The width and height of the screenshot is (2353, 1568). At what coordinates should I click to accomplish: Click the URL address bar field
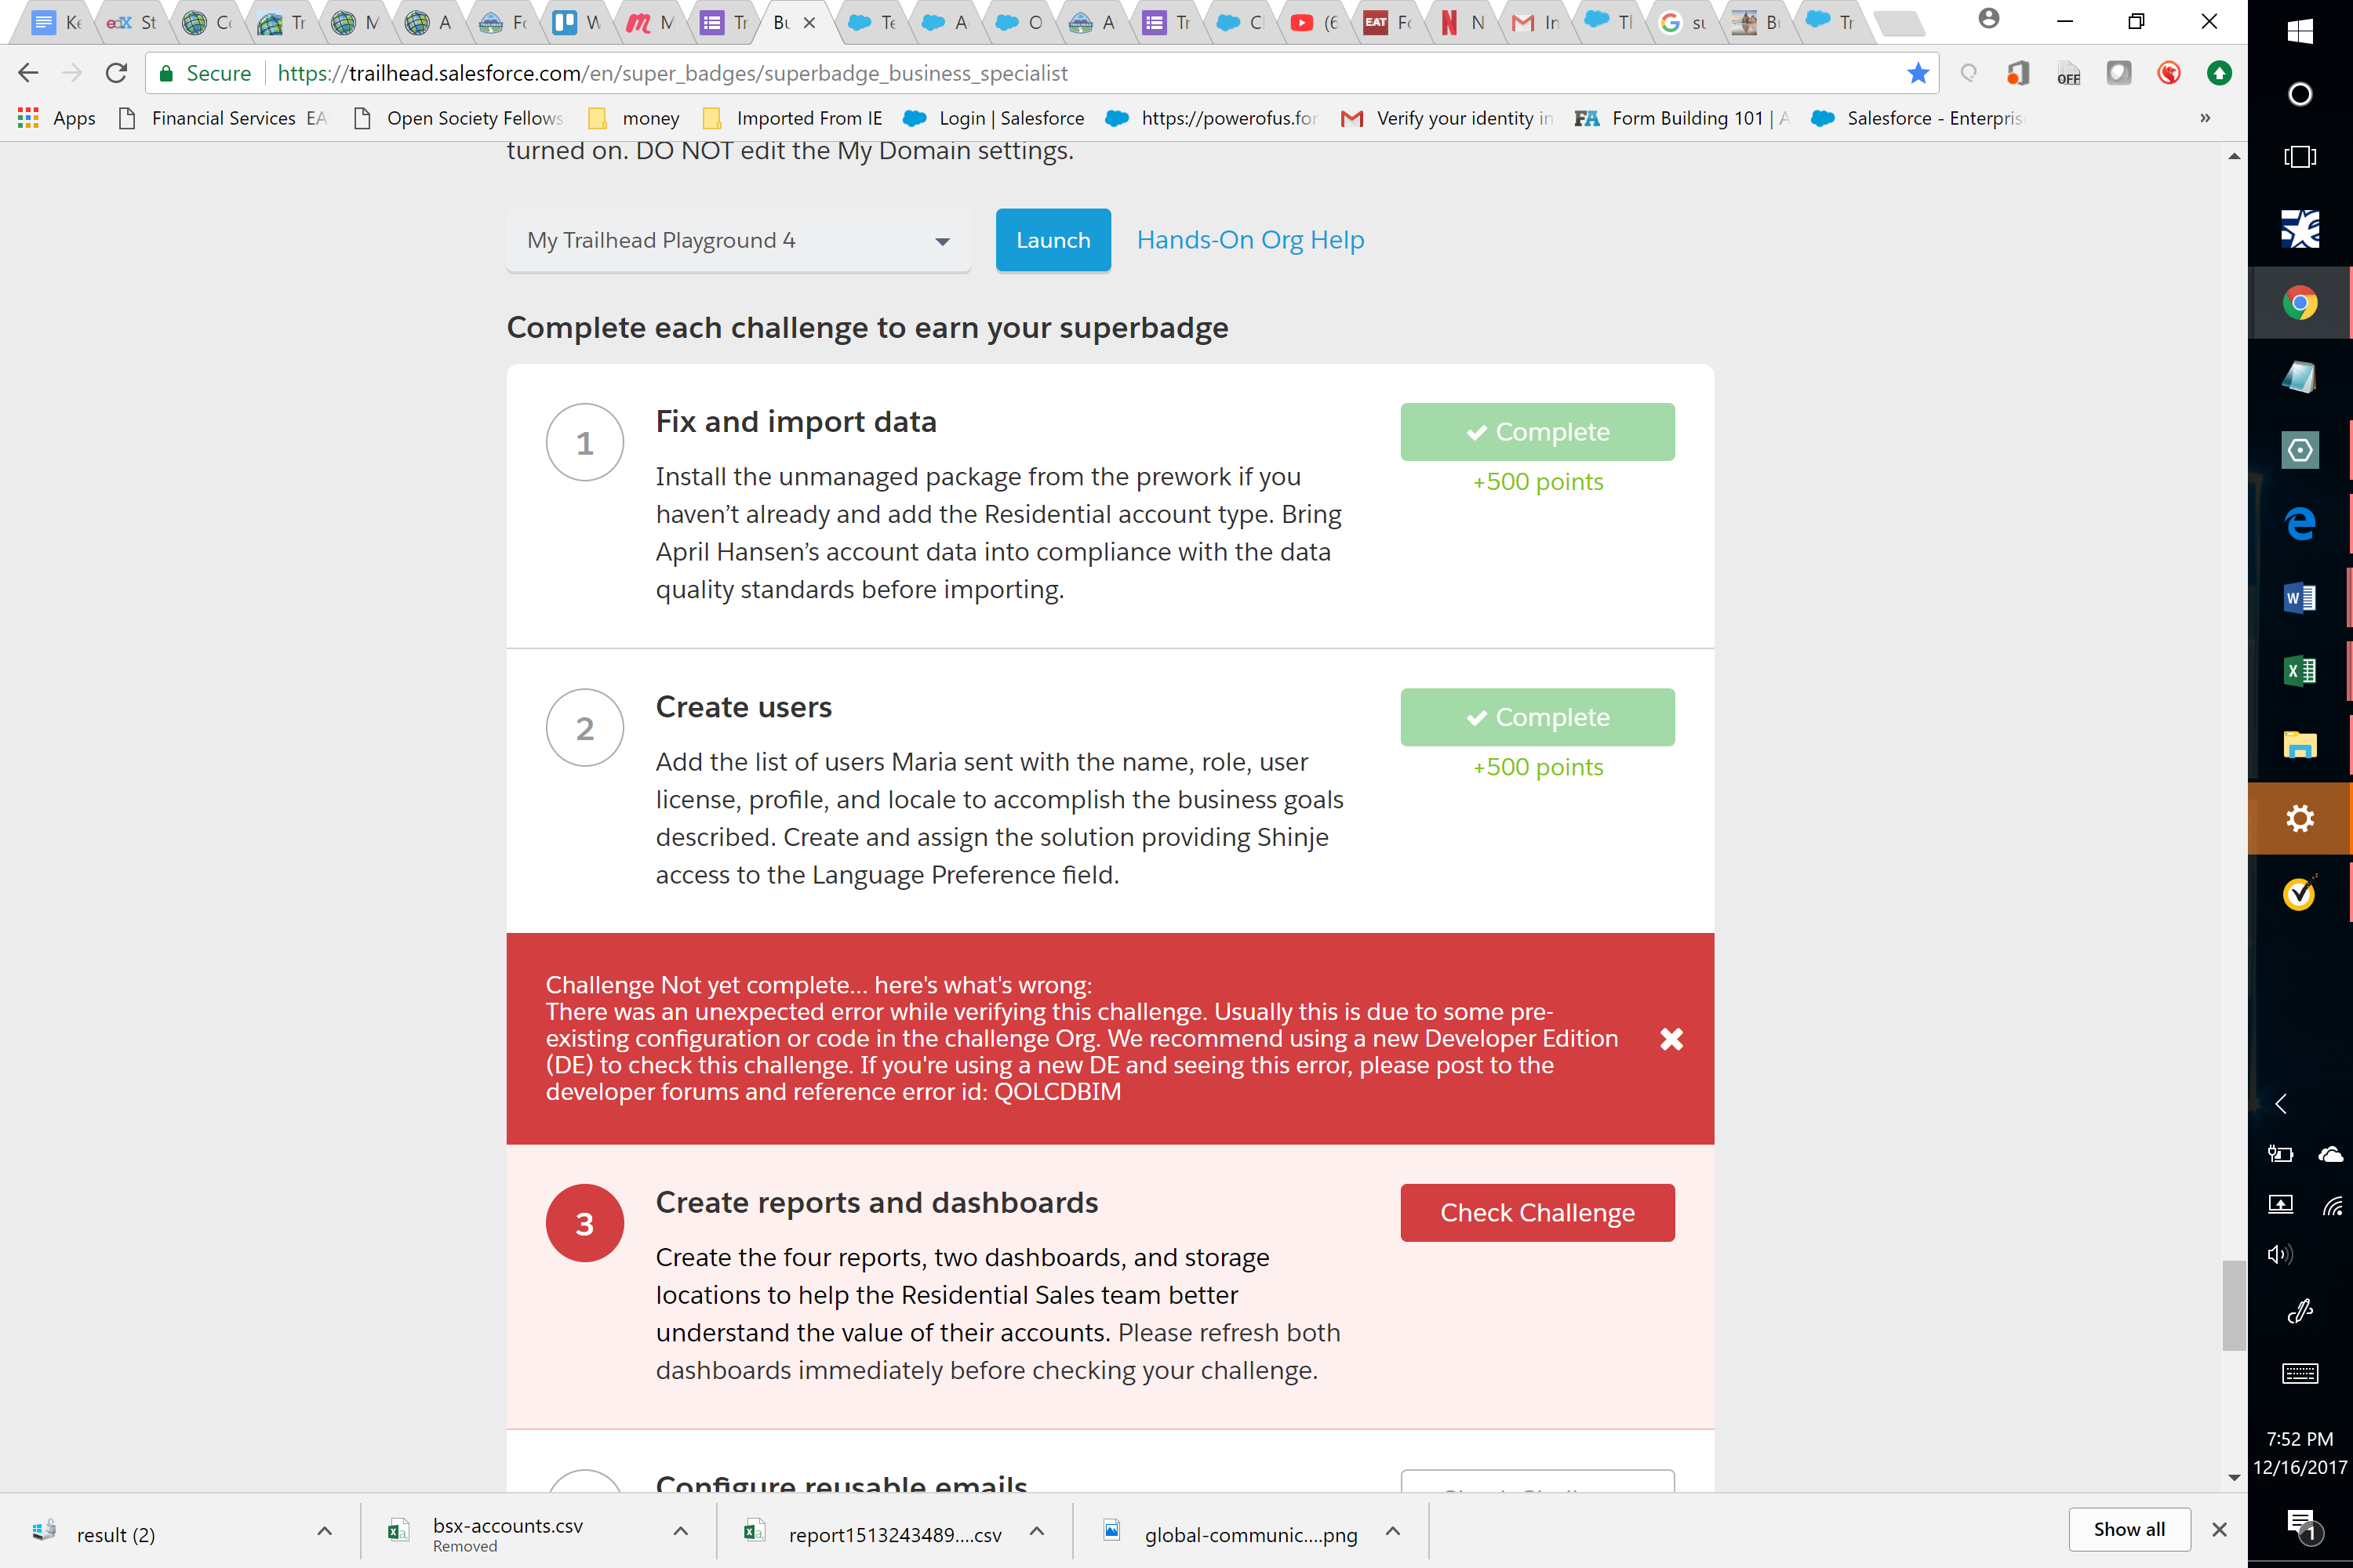click(x=1001, y=73)
